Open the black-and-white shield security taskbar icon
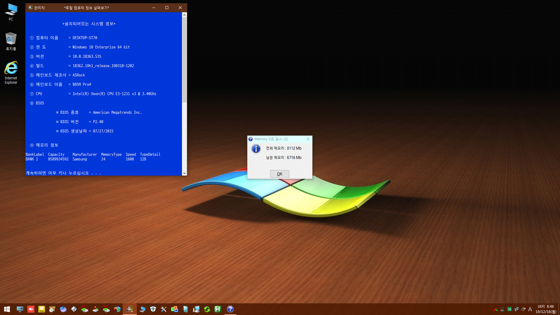Image resolution: width=560 pixels, height=315 pixels. 153,309
